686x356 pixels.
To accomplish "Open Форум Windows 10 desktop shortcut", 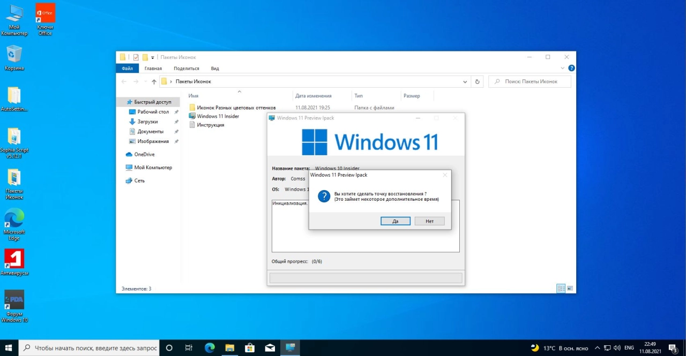I will (14, 306).
